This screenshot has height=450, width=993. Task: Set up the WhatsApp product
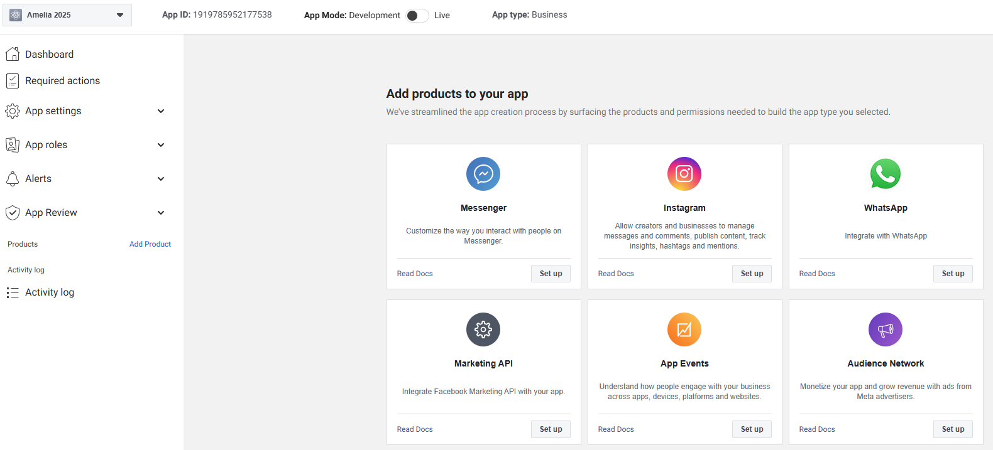pyautogui.click(x=953, y=274)
